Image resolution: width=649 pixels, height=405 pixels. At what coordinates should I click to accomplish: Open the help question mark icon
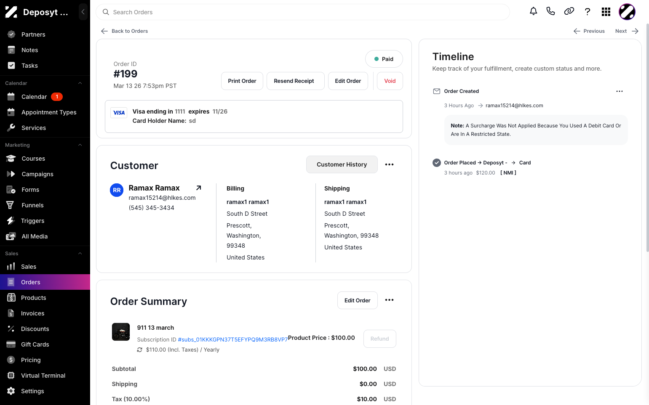pyautogui.click(x=588, y=11)
